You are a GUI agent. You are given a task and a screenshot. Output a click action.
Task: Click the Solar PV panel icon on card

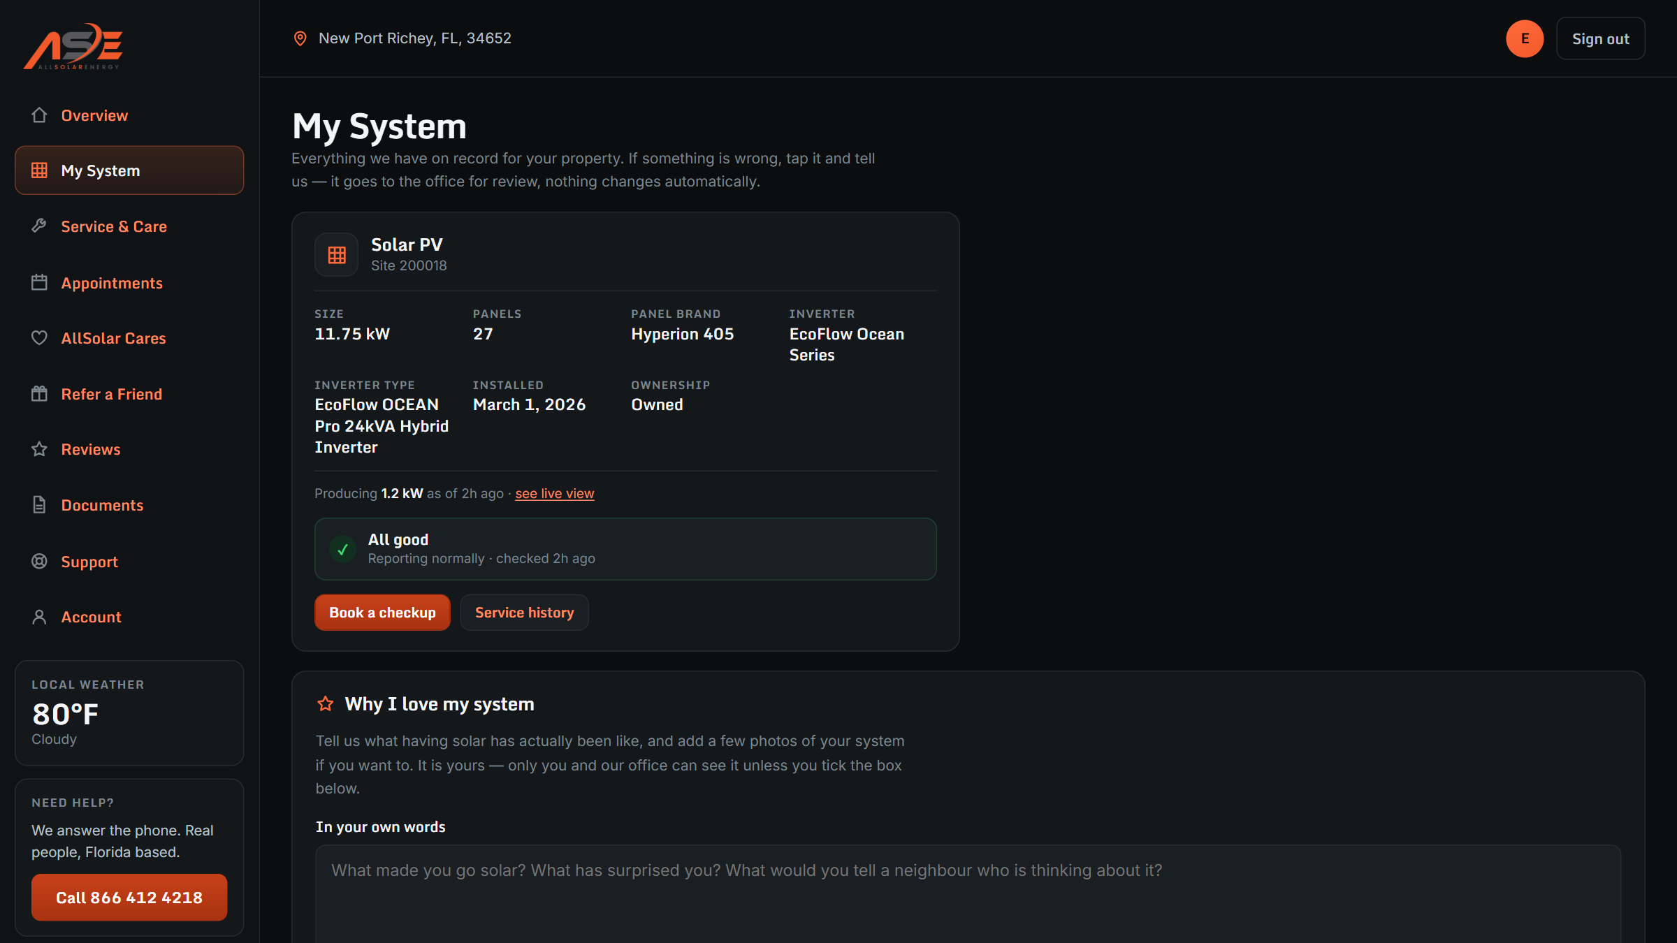coord(337,255)
